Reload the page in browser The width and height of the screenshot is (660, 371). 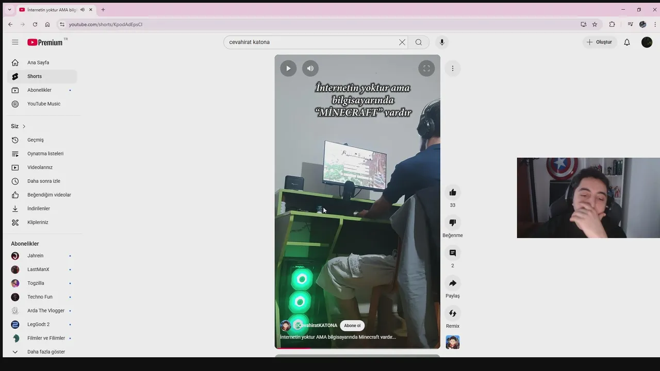pos(35,24)
